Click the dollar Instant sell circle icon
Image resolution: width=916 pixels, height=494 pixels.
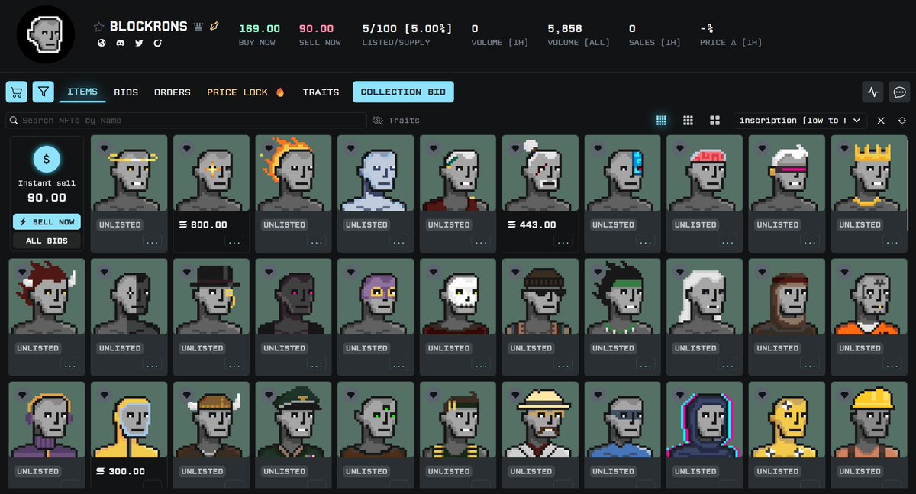coord(47,160)
